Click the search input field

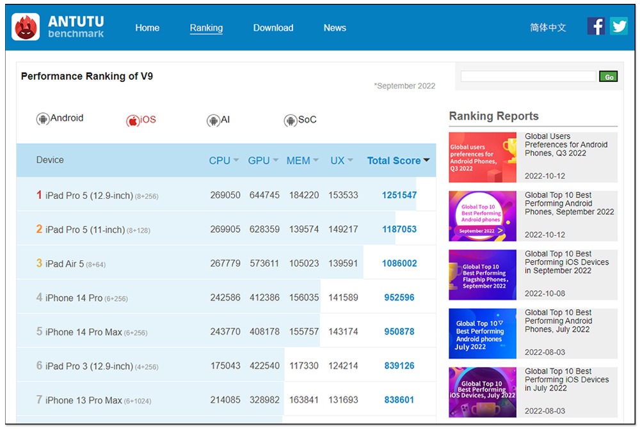528,76
